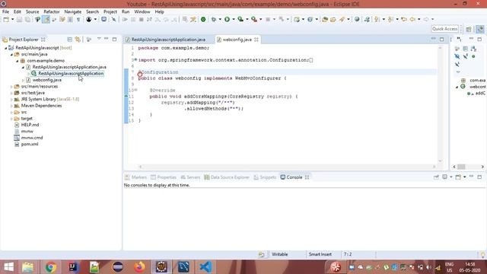
Task: Open Chrome from the taskbar
Action: pyautogui.click(x=51, y=267)
